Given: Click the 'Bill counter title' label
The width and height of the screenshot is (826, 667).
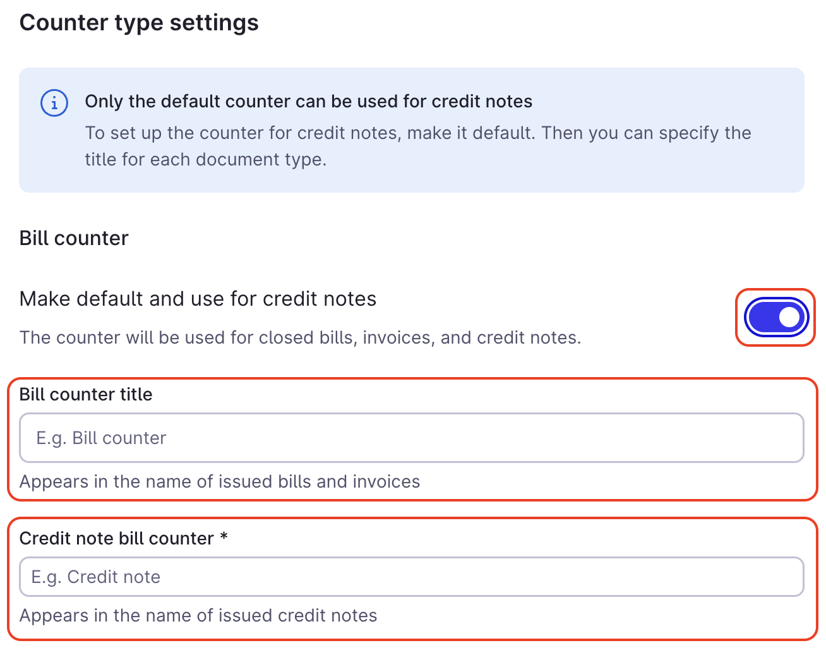Looking at the screenshot, I should point(86,394).
